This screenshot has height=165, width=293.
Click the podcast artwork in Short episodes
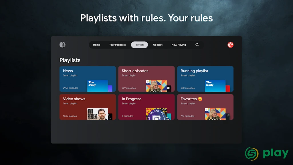[x=157, y=86]
